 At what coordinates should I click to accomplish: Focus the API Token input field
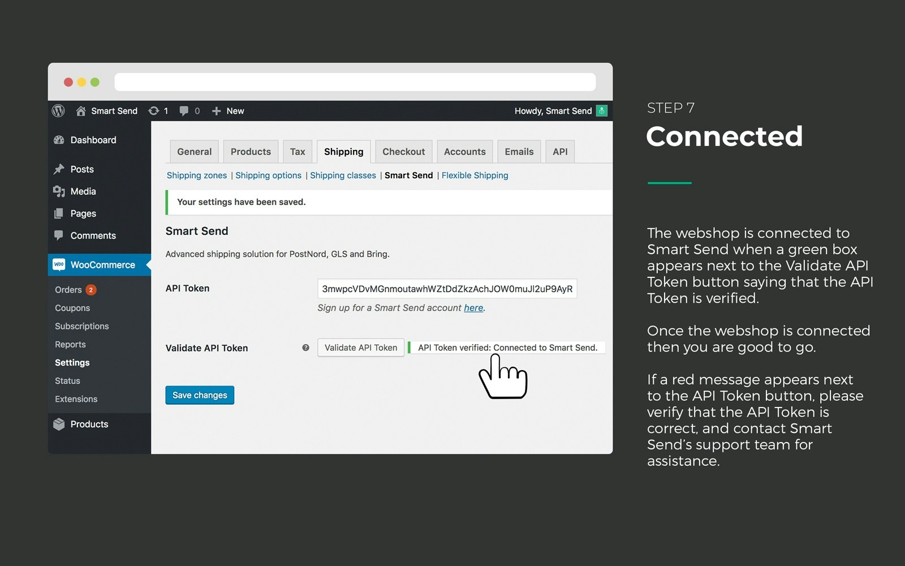(447, 289)
